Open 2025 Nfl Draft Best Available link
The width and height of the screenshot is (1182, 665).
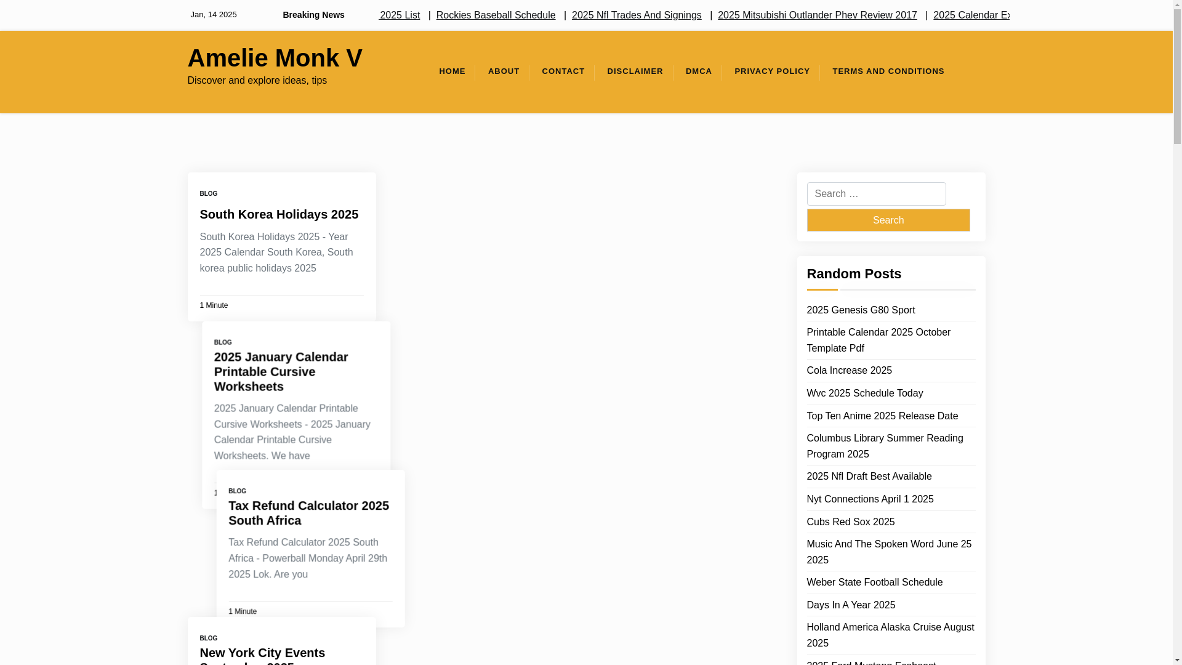tap(869, 476)
